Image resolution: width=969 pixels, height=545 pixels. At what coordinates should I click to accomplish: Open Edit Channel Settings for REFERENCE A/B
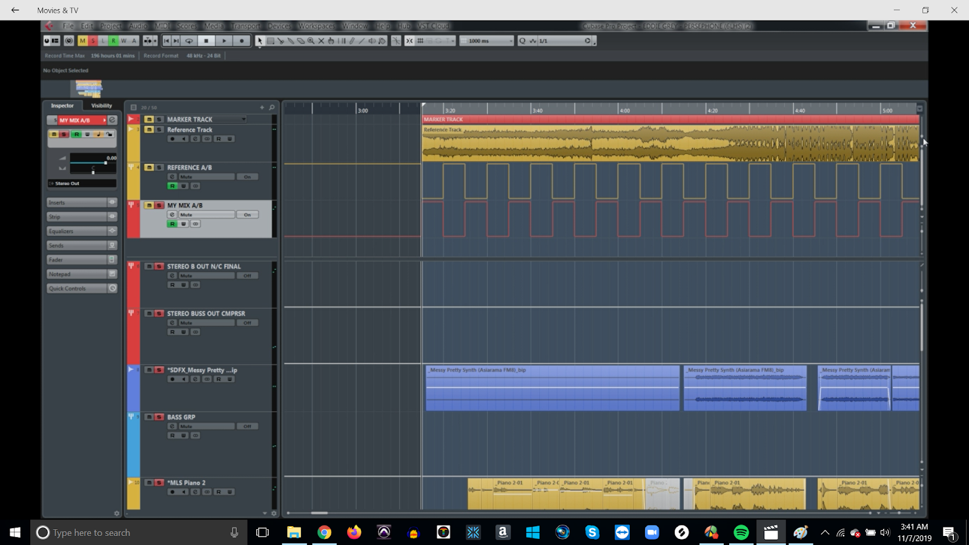point(172,177)
